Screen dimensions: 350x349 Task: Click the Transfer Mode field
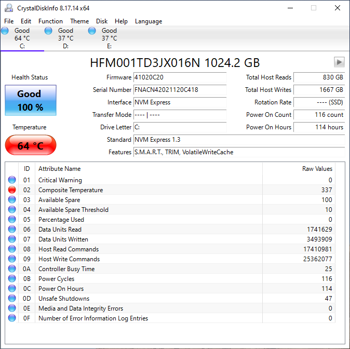coord(180,115)
